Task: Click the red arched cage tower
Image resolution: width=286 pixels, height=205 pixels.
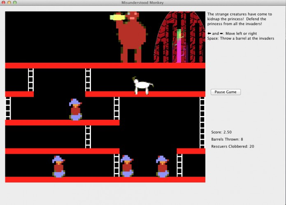Action: 180,37
